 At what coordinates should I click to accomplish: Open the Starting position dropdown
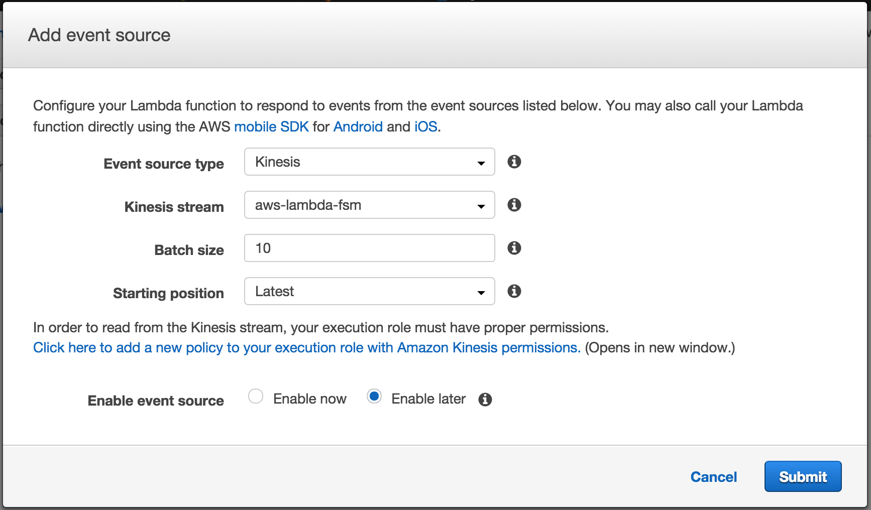370,291
